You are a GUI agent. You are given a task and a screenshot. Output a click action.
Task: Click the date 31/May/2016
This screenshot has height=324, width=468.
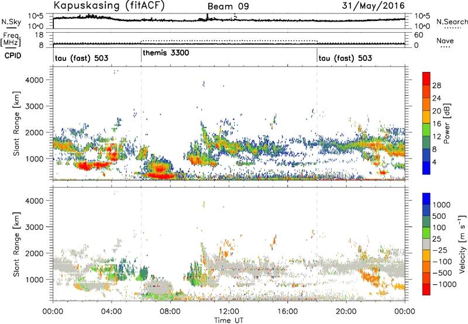pyautogui.click(x=373, y=6)
